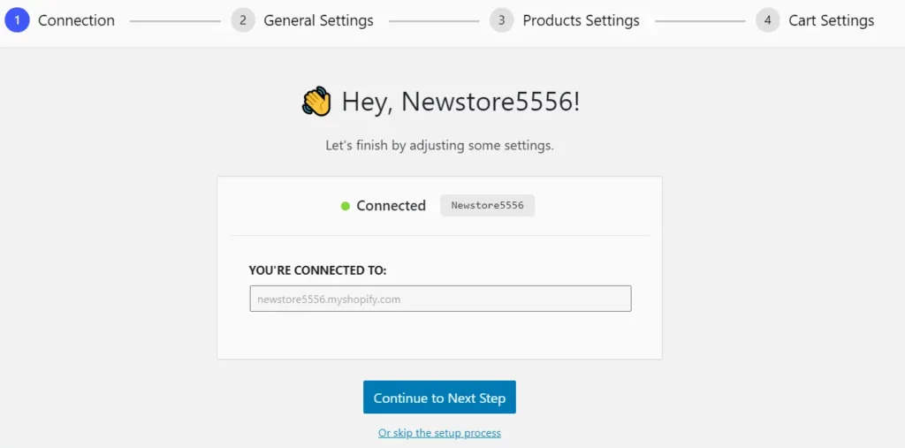Go to General Settings step
The width and height of the screenshot is (905, 448).
coord(318,21)
